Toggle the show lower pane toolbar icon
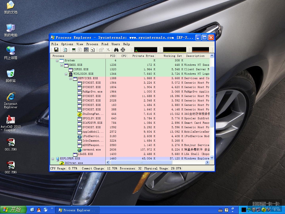285x214 pixels. 86,50
